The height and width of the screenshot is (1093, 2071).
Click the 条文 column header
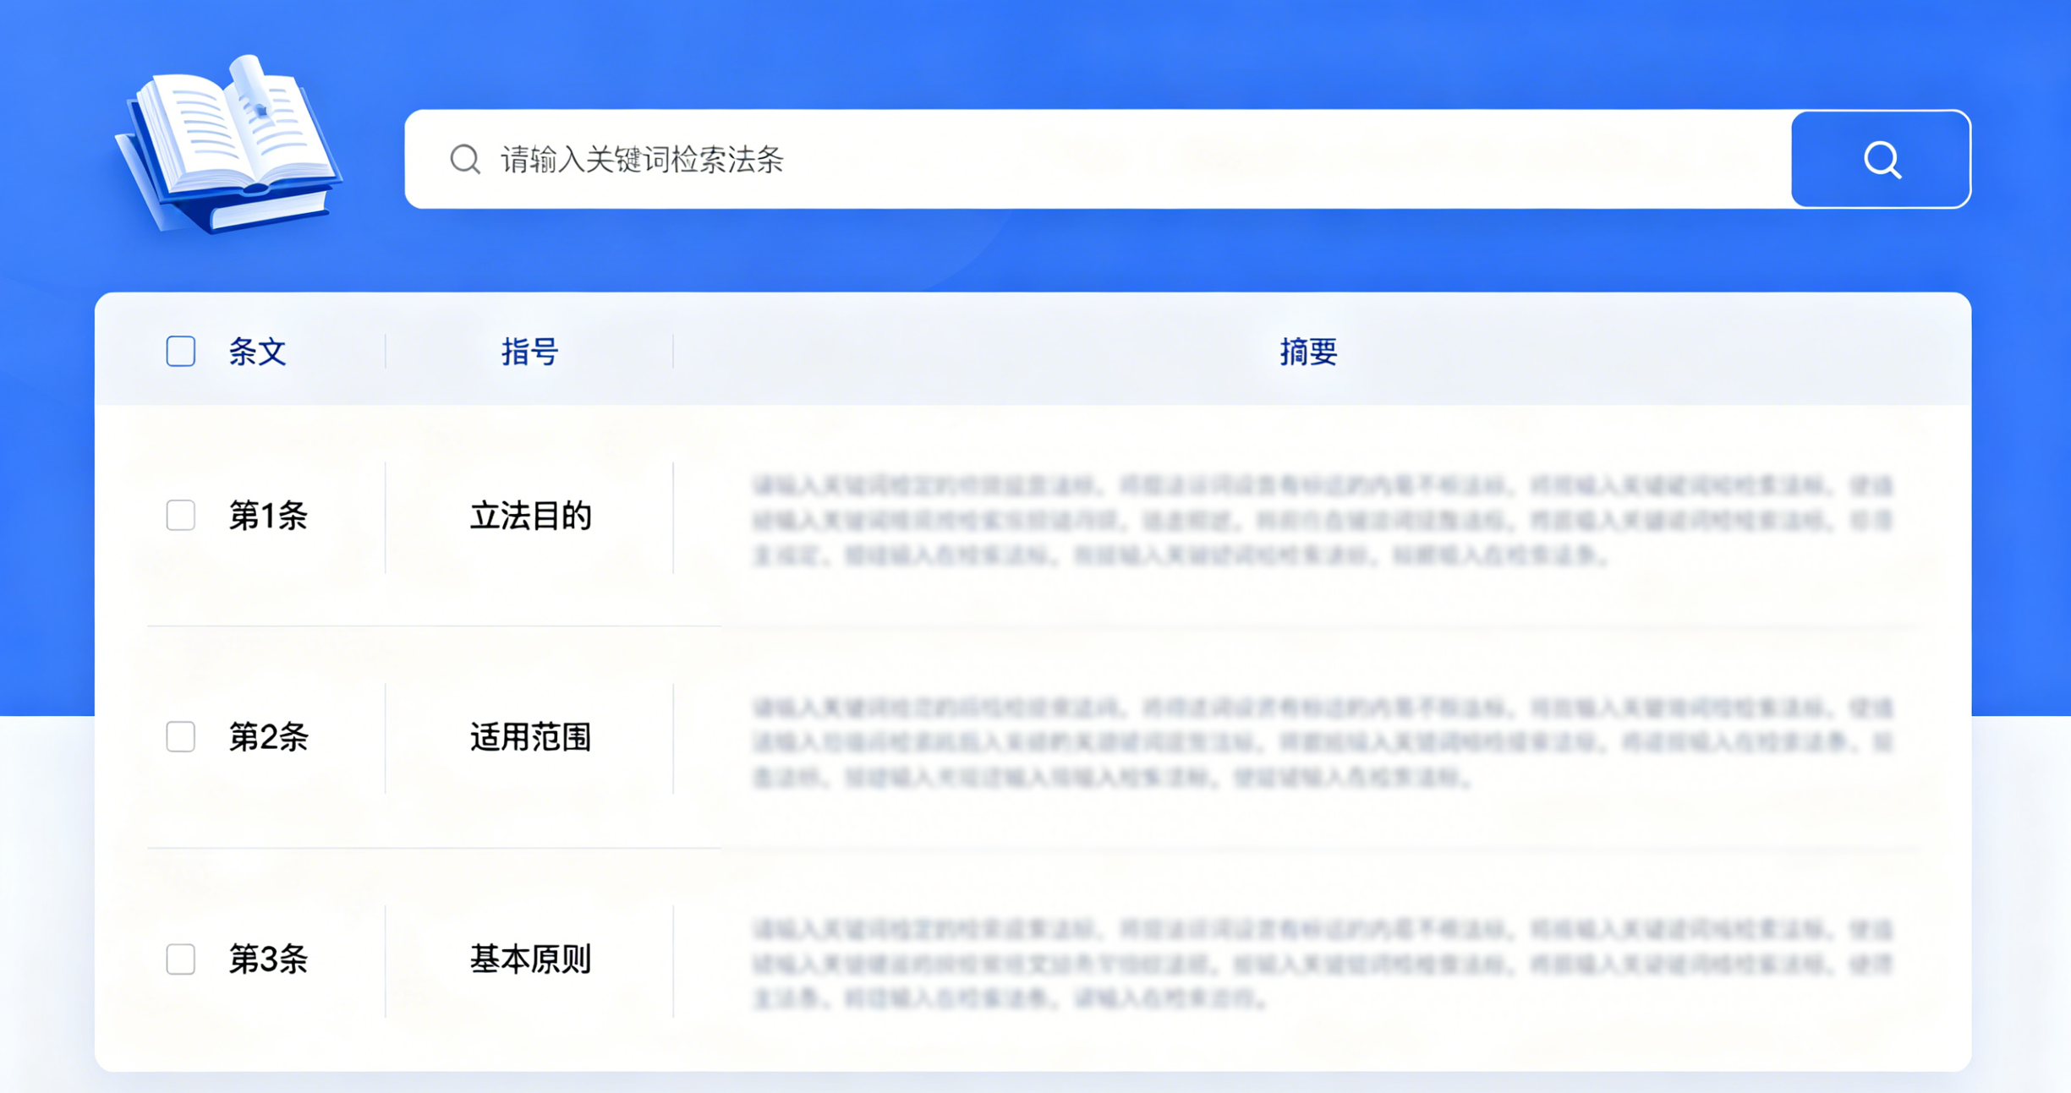[x=258, y=352]
